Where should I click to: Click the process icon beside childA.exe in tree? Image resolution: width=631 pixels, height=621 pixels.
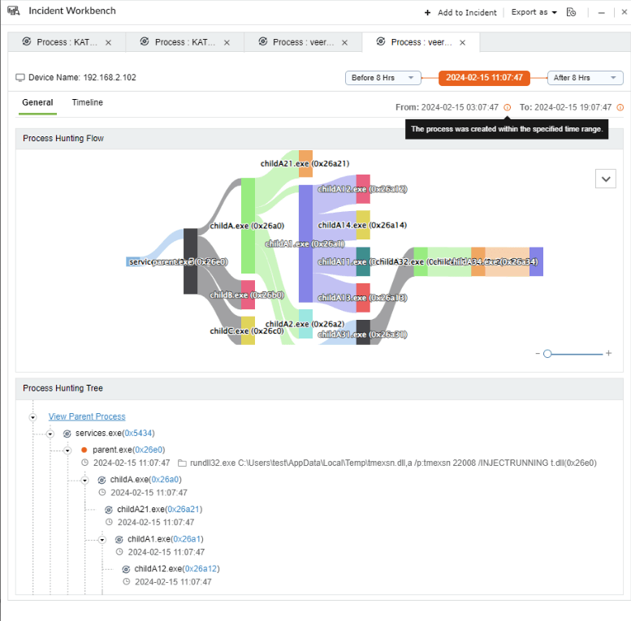102,480
